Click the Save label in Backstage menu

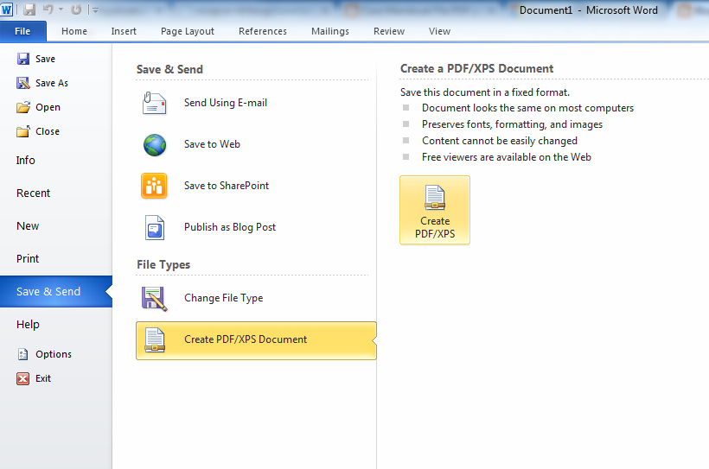coord(45,59)
